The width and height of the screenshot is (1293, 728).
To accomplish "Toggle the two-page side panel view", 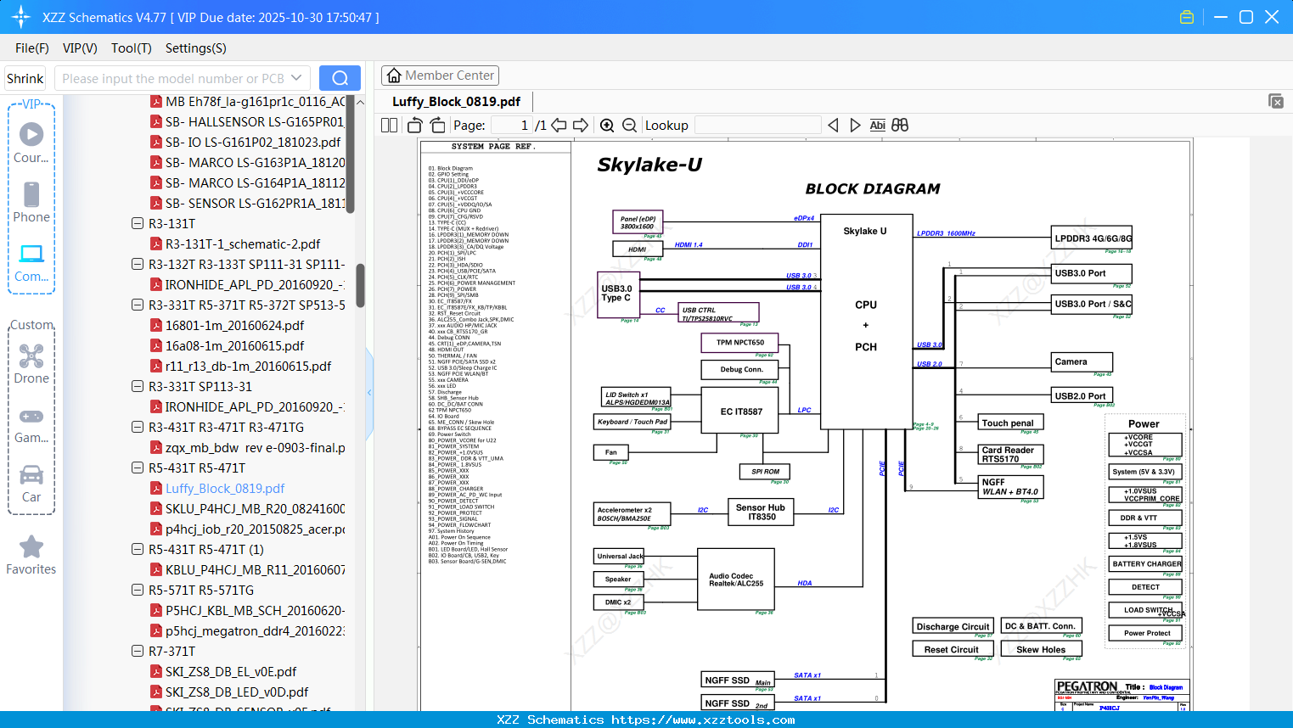I will (389, 126).
